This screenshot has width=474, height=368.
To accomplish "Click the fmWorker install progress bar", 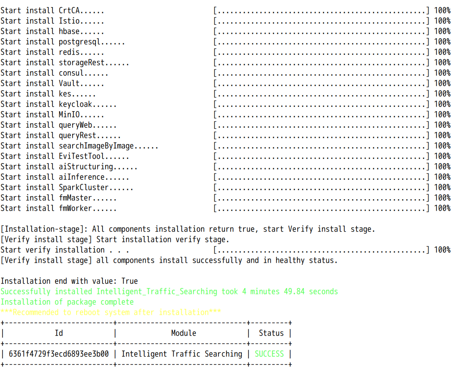I will click(x=321, y=208).
